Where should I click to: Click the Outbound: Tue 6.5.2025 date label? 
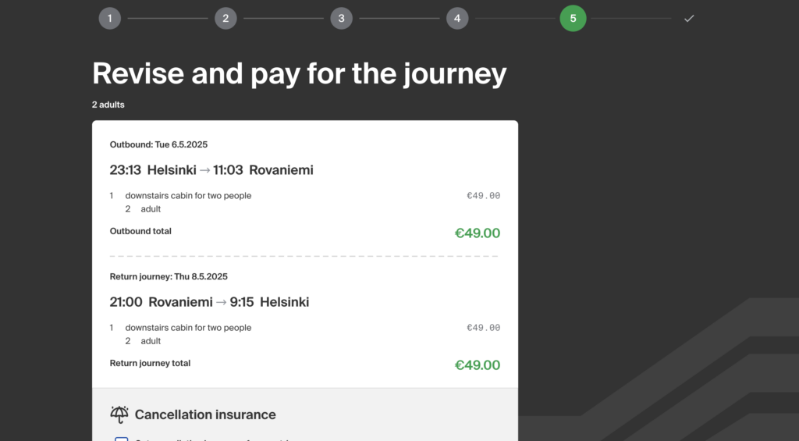(158, 145)
